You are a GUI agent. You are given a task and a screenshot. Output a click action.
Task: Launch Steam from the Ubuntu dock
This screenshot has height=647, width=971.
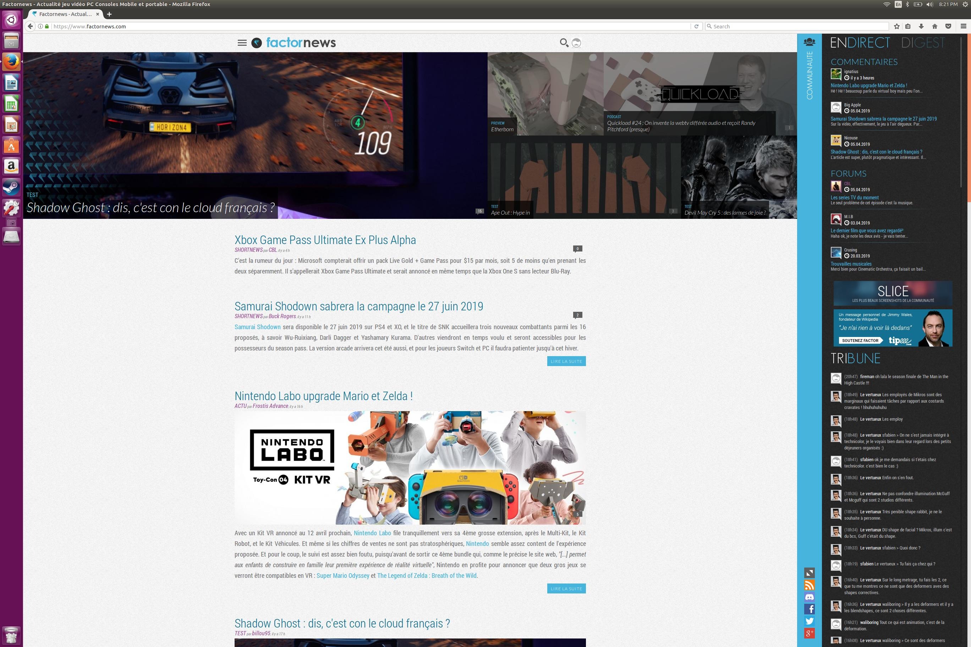11,188
